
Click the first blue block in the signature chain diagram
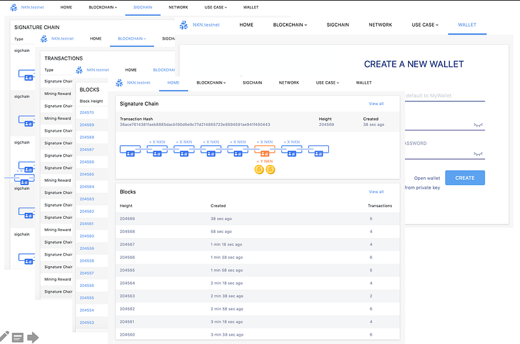click(x=131, y=151)
